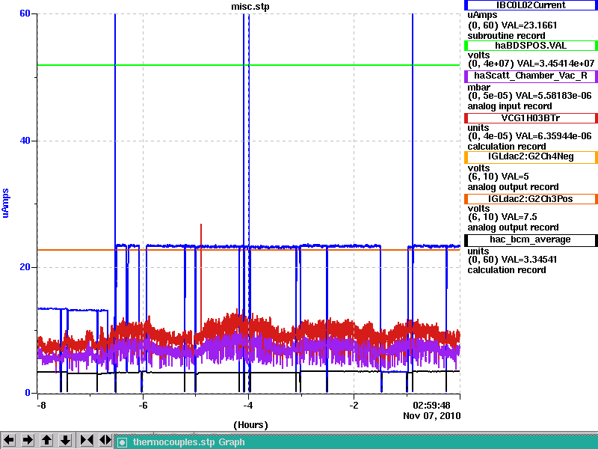Click the down arrow button
This screenshot has height=449, width=598.
(x=66, y=440)
